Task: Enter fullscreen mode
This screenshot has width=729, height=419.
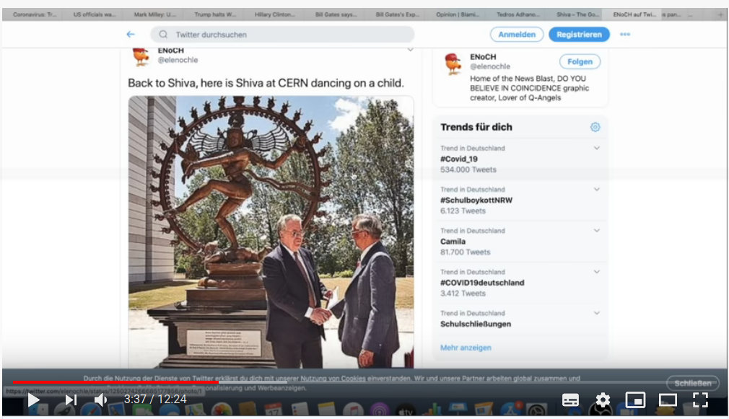Action: [x=700, y=400]
